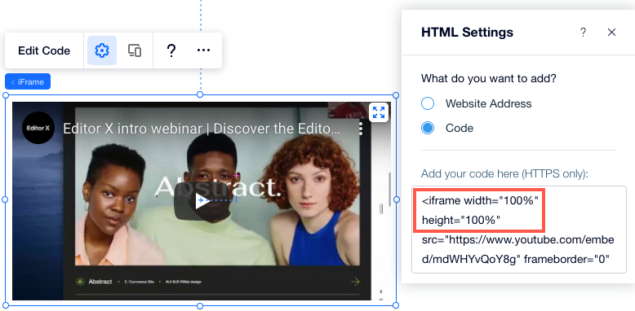Open the three-dots more actions menu

pos(203,50)
